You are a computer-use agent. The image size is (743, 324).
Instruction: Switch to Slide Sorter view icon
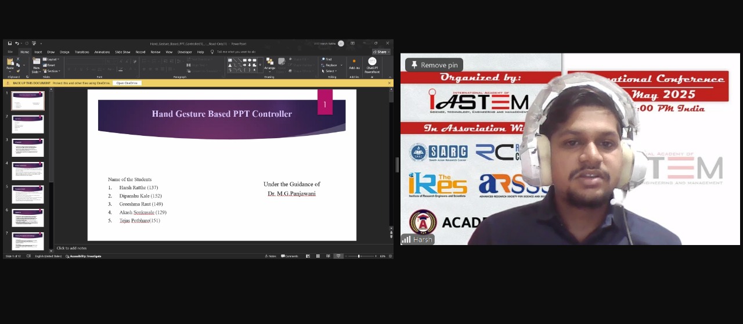click(x=318, y=256)
